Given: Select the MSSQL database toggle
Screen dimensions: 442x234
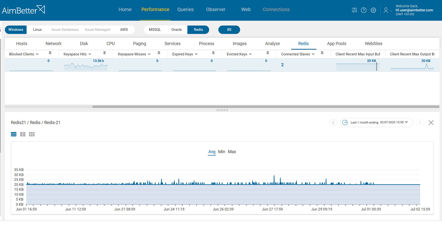Looking at the screenshot, I should (x=155, y=30).
